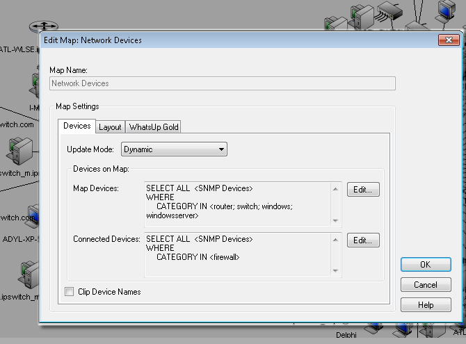Select the ADYL-XP workstation icon
This screenshot has height=344, width=466.
pyautogui.click(x=32, y=216)
